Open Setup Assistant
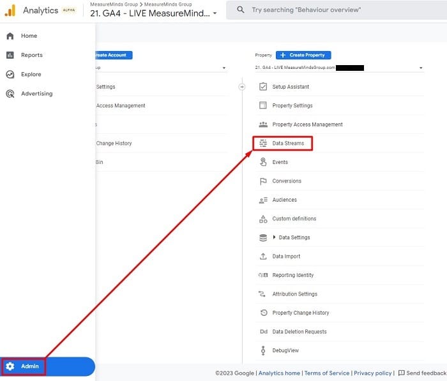The height and width of the screenshot is (381, 447). point(291,87)
